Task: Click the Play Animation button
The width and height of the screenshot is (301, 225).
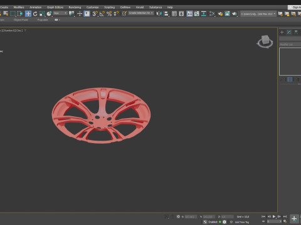Action: (x=274, y=217)
